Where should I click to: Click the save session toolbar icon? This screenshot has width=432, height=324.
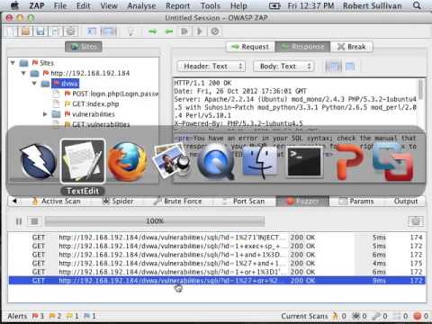[40, 31]
